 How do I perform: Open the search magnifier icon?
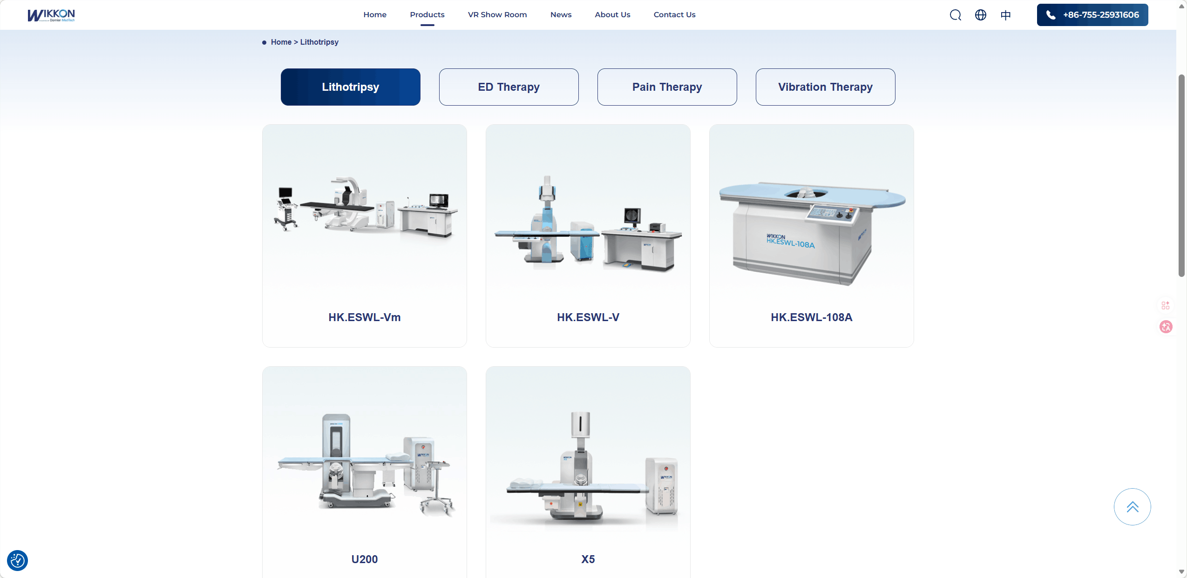click(956, 15)
